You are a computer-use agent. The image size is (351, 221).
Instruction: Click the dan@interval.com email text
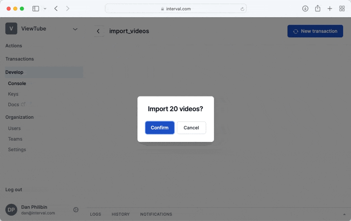click(x=38, y=213)
